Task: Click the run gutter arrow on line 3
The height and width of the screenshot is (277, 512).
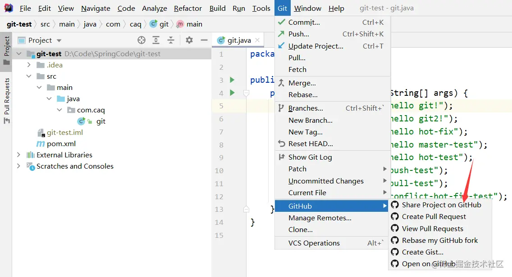Action: [232, 80]
